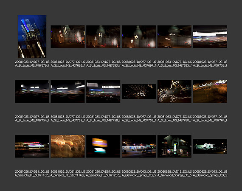Image resolution: width=242 pixels, height=191 pixels.
Task: Click the file name ending MG7758_f
Action: [x=103, y=118]
